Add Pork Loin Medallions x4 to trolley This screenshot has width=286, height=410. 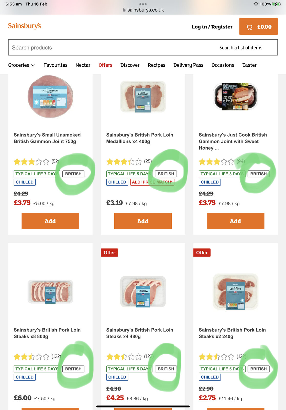(x=143, y=221)
